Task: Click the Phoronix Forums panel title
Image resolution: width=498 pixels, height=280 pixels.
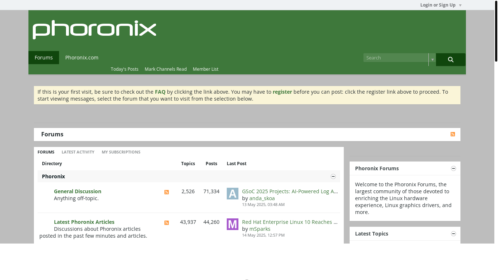Action: point(377,168)
